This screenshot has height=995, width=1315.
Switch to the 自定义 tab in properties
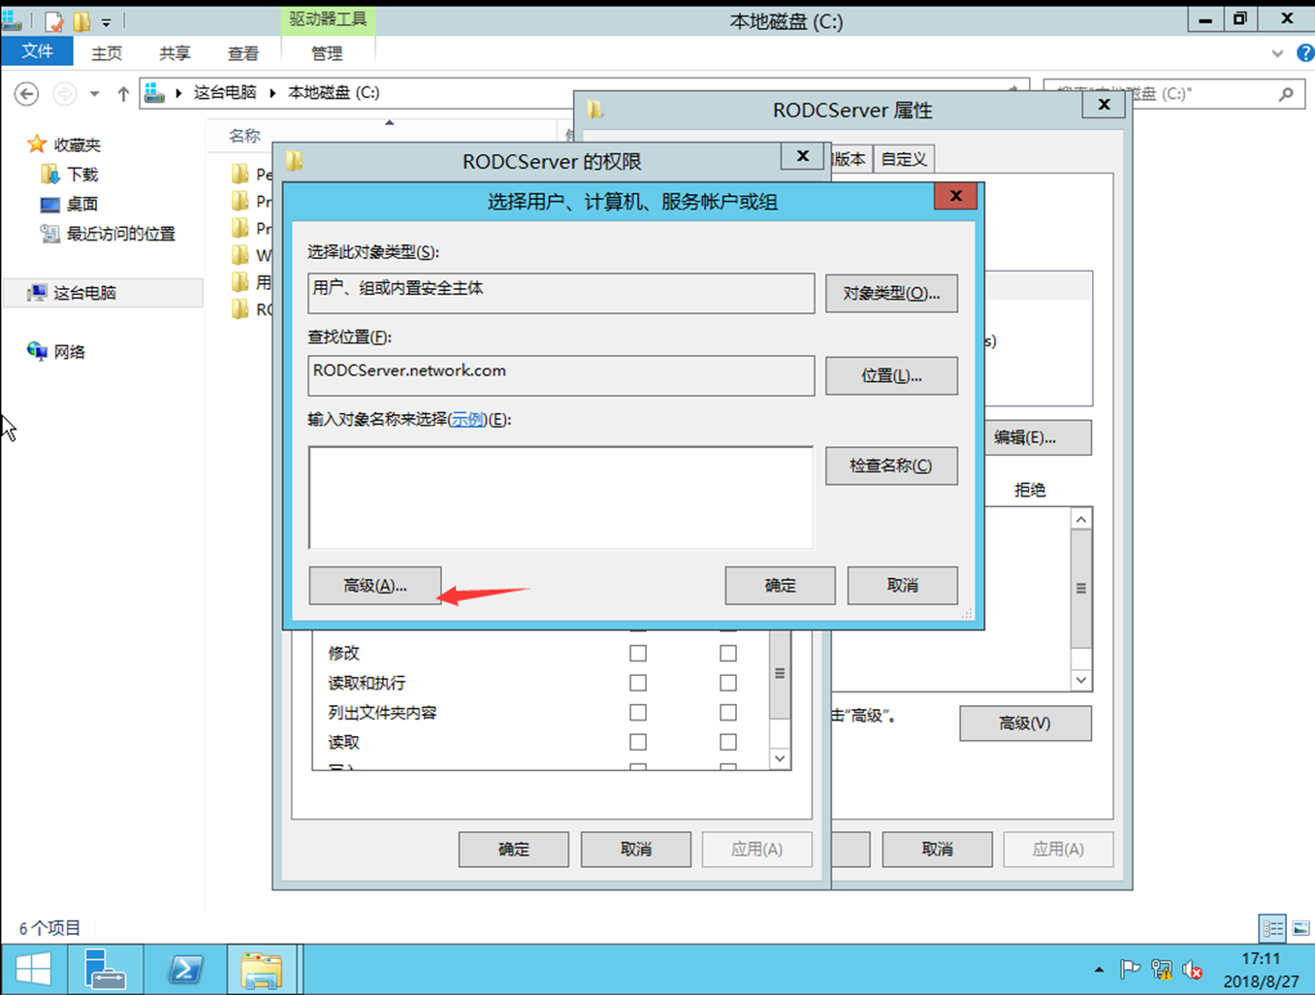coord(904,159)
